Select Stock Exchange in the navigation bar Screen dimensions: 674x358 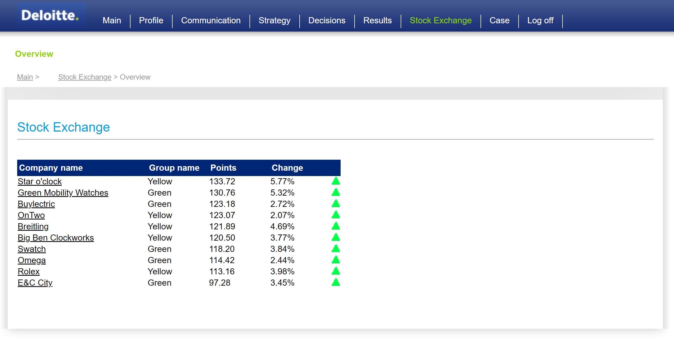(x=440, y=21)
